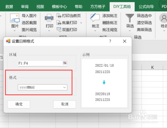Click 筛选选中 filter selected
167x128 pixels.
144,16
